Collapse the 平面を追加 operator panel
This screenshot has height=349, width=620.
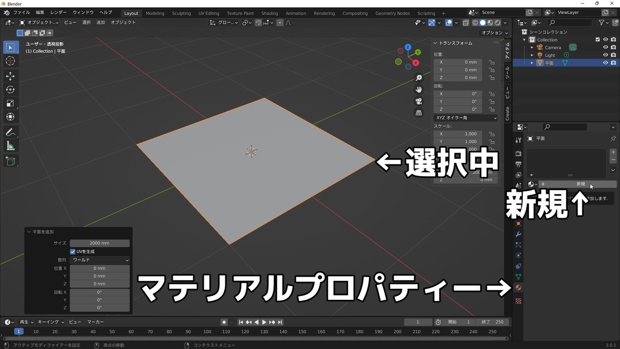click(29, 232)
